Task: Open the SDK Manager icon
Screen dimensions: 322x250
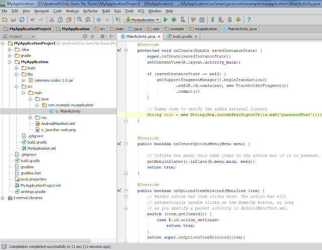Action: coord(229,20)
